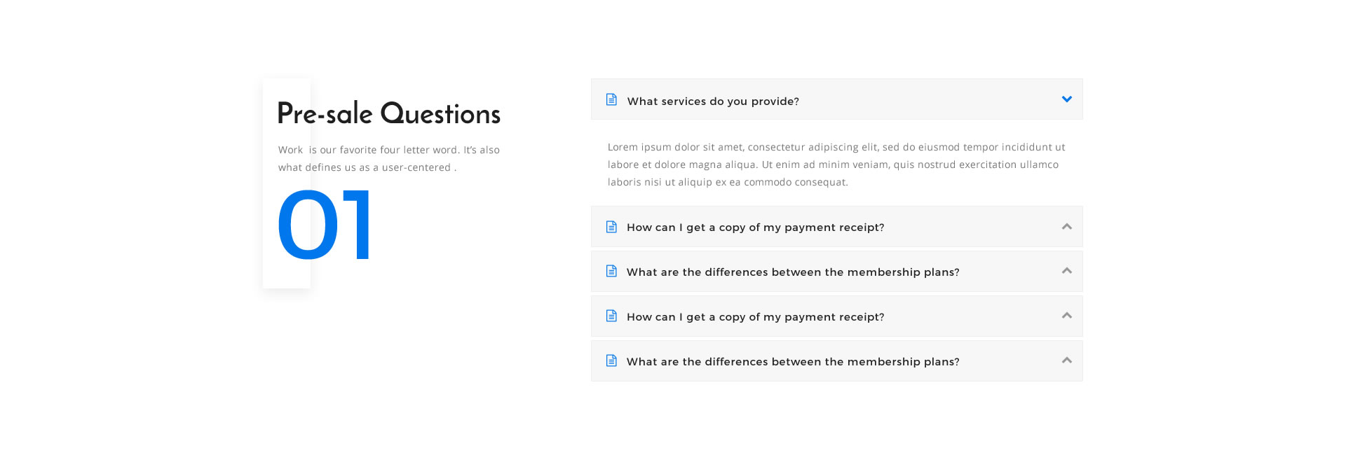The height and width of the screenshot is (455, 1346).
Task: Toggle the 'What services do you provide?' accordion title
Action: (713, 101)
